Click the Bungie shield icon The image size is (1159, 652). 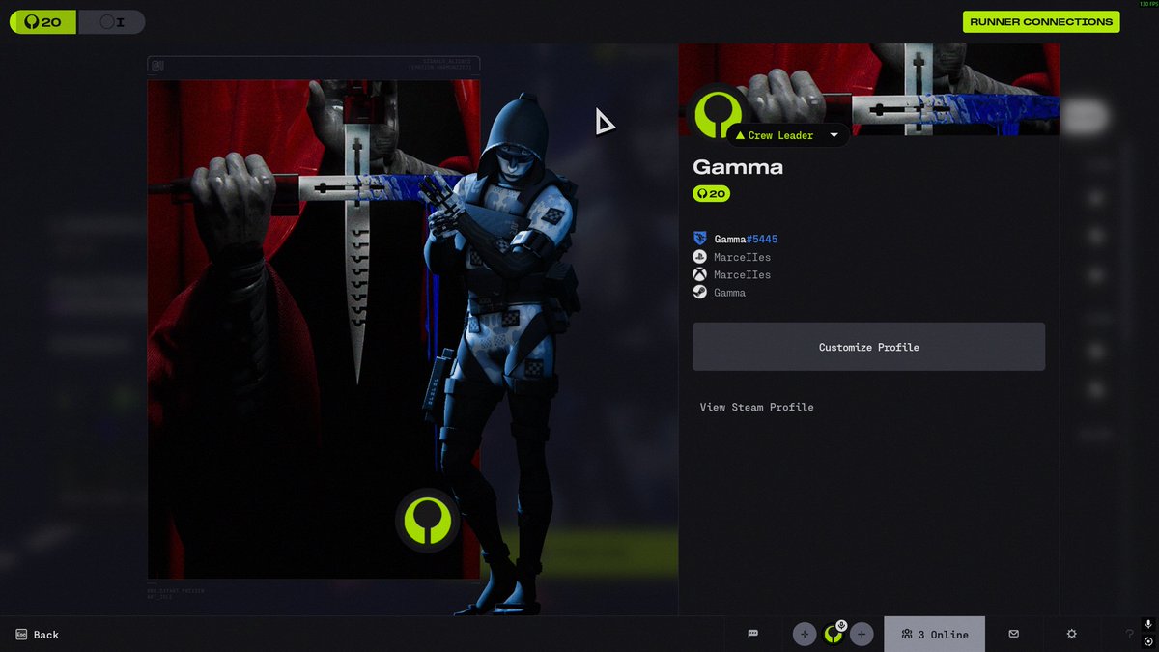click(x=700, y=239)
